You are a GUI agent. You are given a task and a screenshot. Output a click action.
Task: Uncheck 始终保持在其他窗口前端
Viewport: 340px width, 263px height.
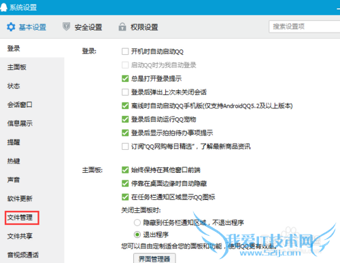point(125,170)
